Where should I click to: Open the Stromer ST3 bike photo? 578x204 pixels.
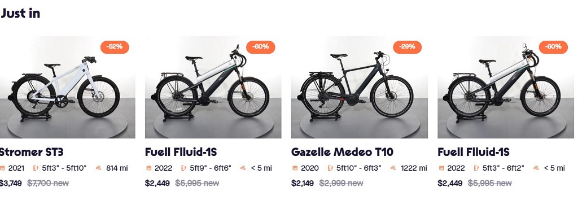point(68,87)
